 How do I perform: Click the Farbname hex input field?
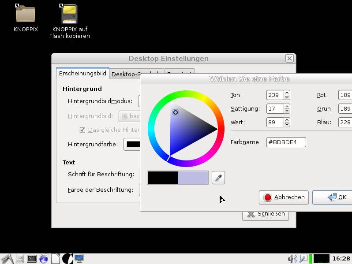(286, 142)
